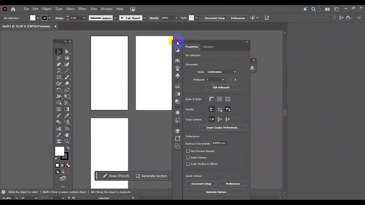Open the search magnifier in title bar
Viewport: 365px width, 205px height.
tap(314, 9)
